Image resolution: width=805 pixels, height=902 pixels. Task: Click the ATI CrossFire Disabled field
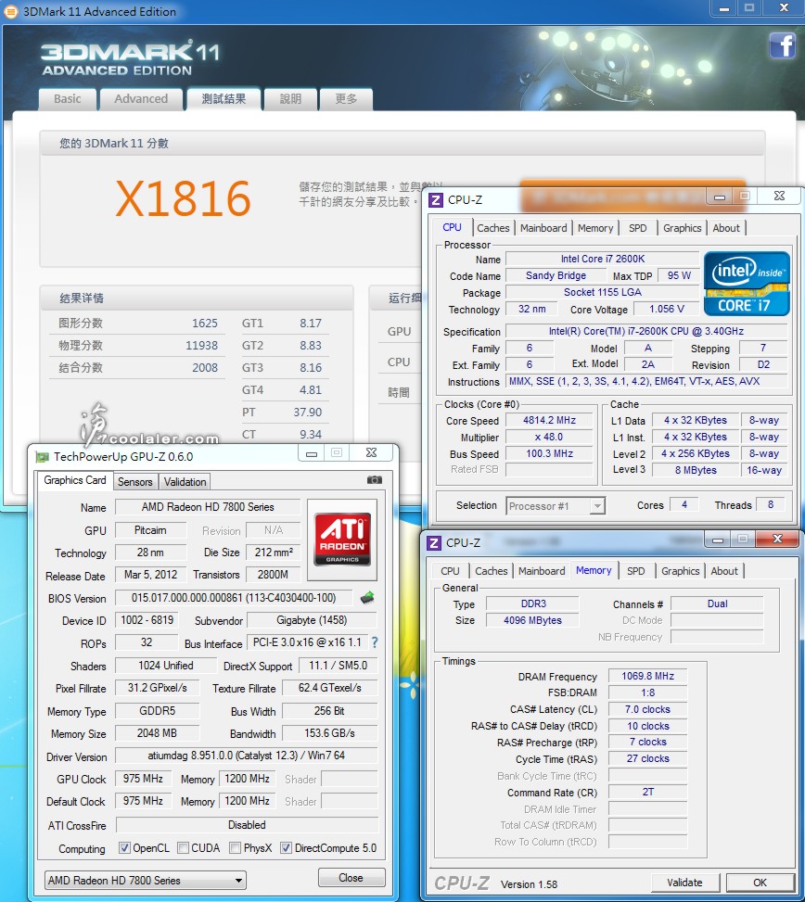[247, 825]
